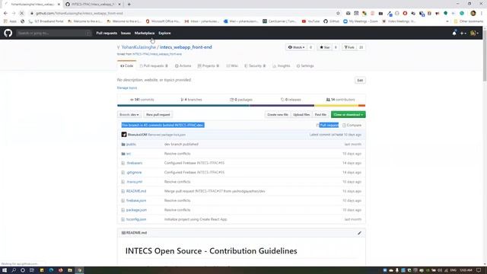Fork the repository

349,47
